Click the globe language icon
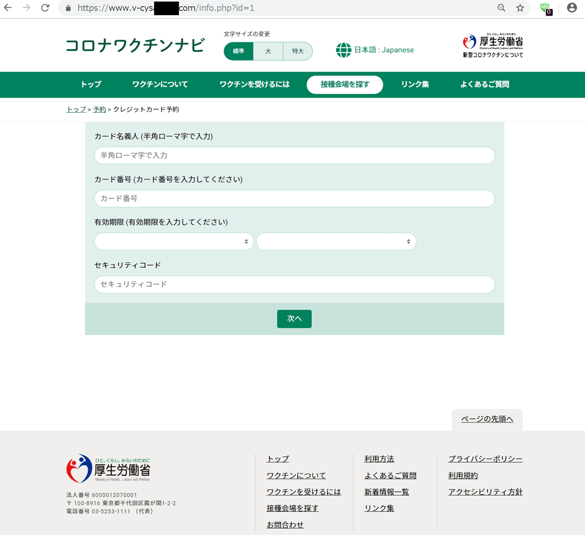Screen dimensions: 585x535 tap(343, 50)
